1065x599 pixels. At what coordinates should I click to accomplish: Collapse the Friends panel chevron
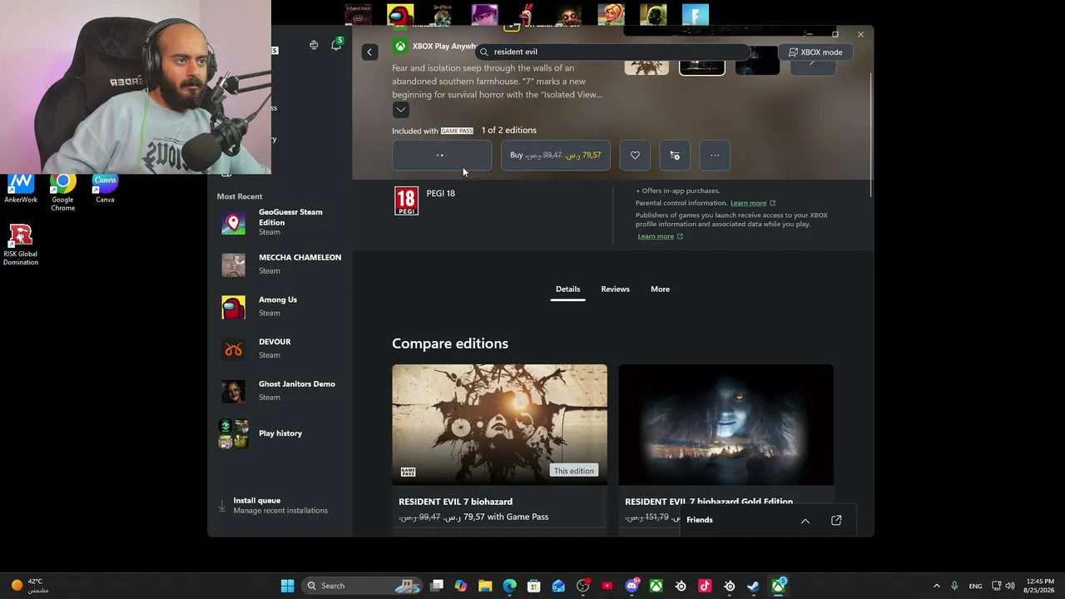805,521
